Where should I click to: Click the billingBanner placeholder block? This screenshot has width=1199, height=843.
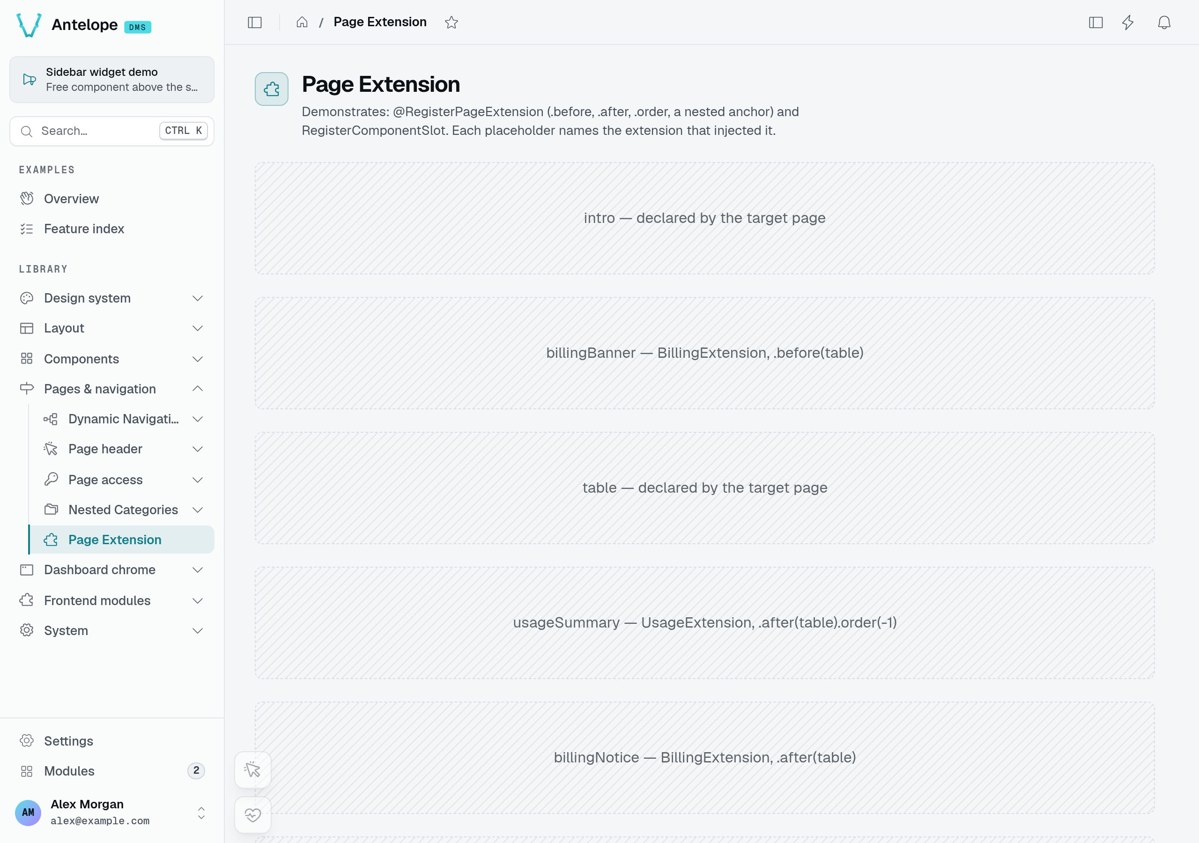tap(704, 353)
